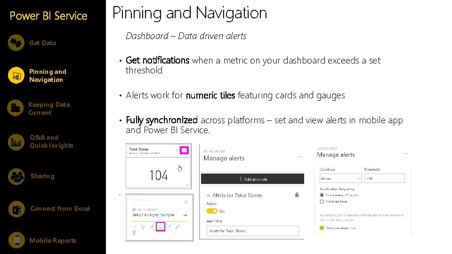Image resolution: width=452 pixels, height=254 pixels.
Task: Select Mobile Reports in sidebar
Action: coord(53,240)
